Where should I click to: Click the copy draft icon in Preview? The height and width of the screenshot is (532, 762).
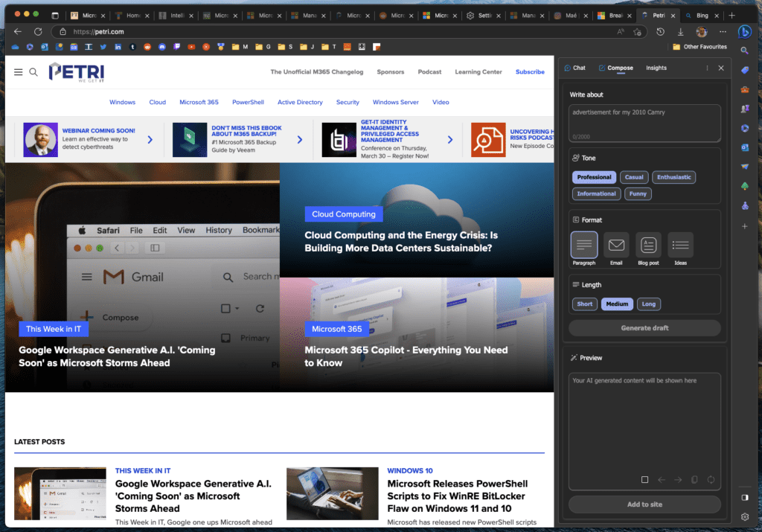click(694, 479)
